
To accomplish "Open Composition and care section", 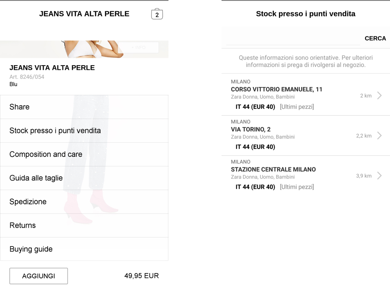I will point(84,154).
